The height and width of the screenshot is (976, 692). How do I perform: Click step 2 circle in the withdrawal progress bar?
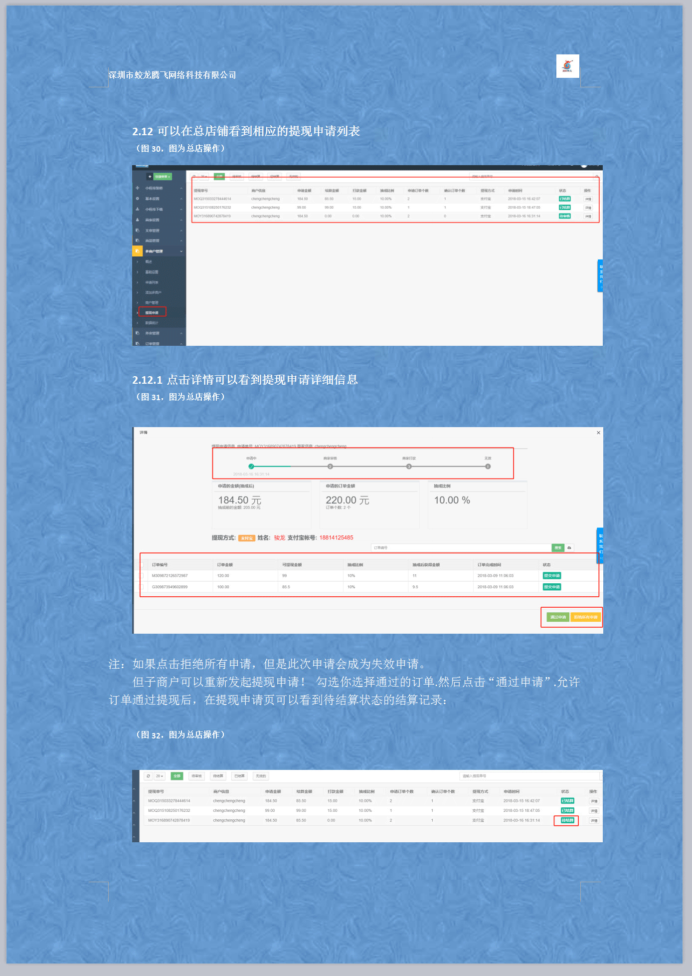pyautogui.click(x=330, y=467)
